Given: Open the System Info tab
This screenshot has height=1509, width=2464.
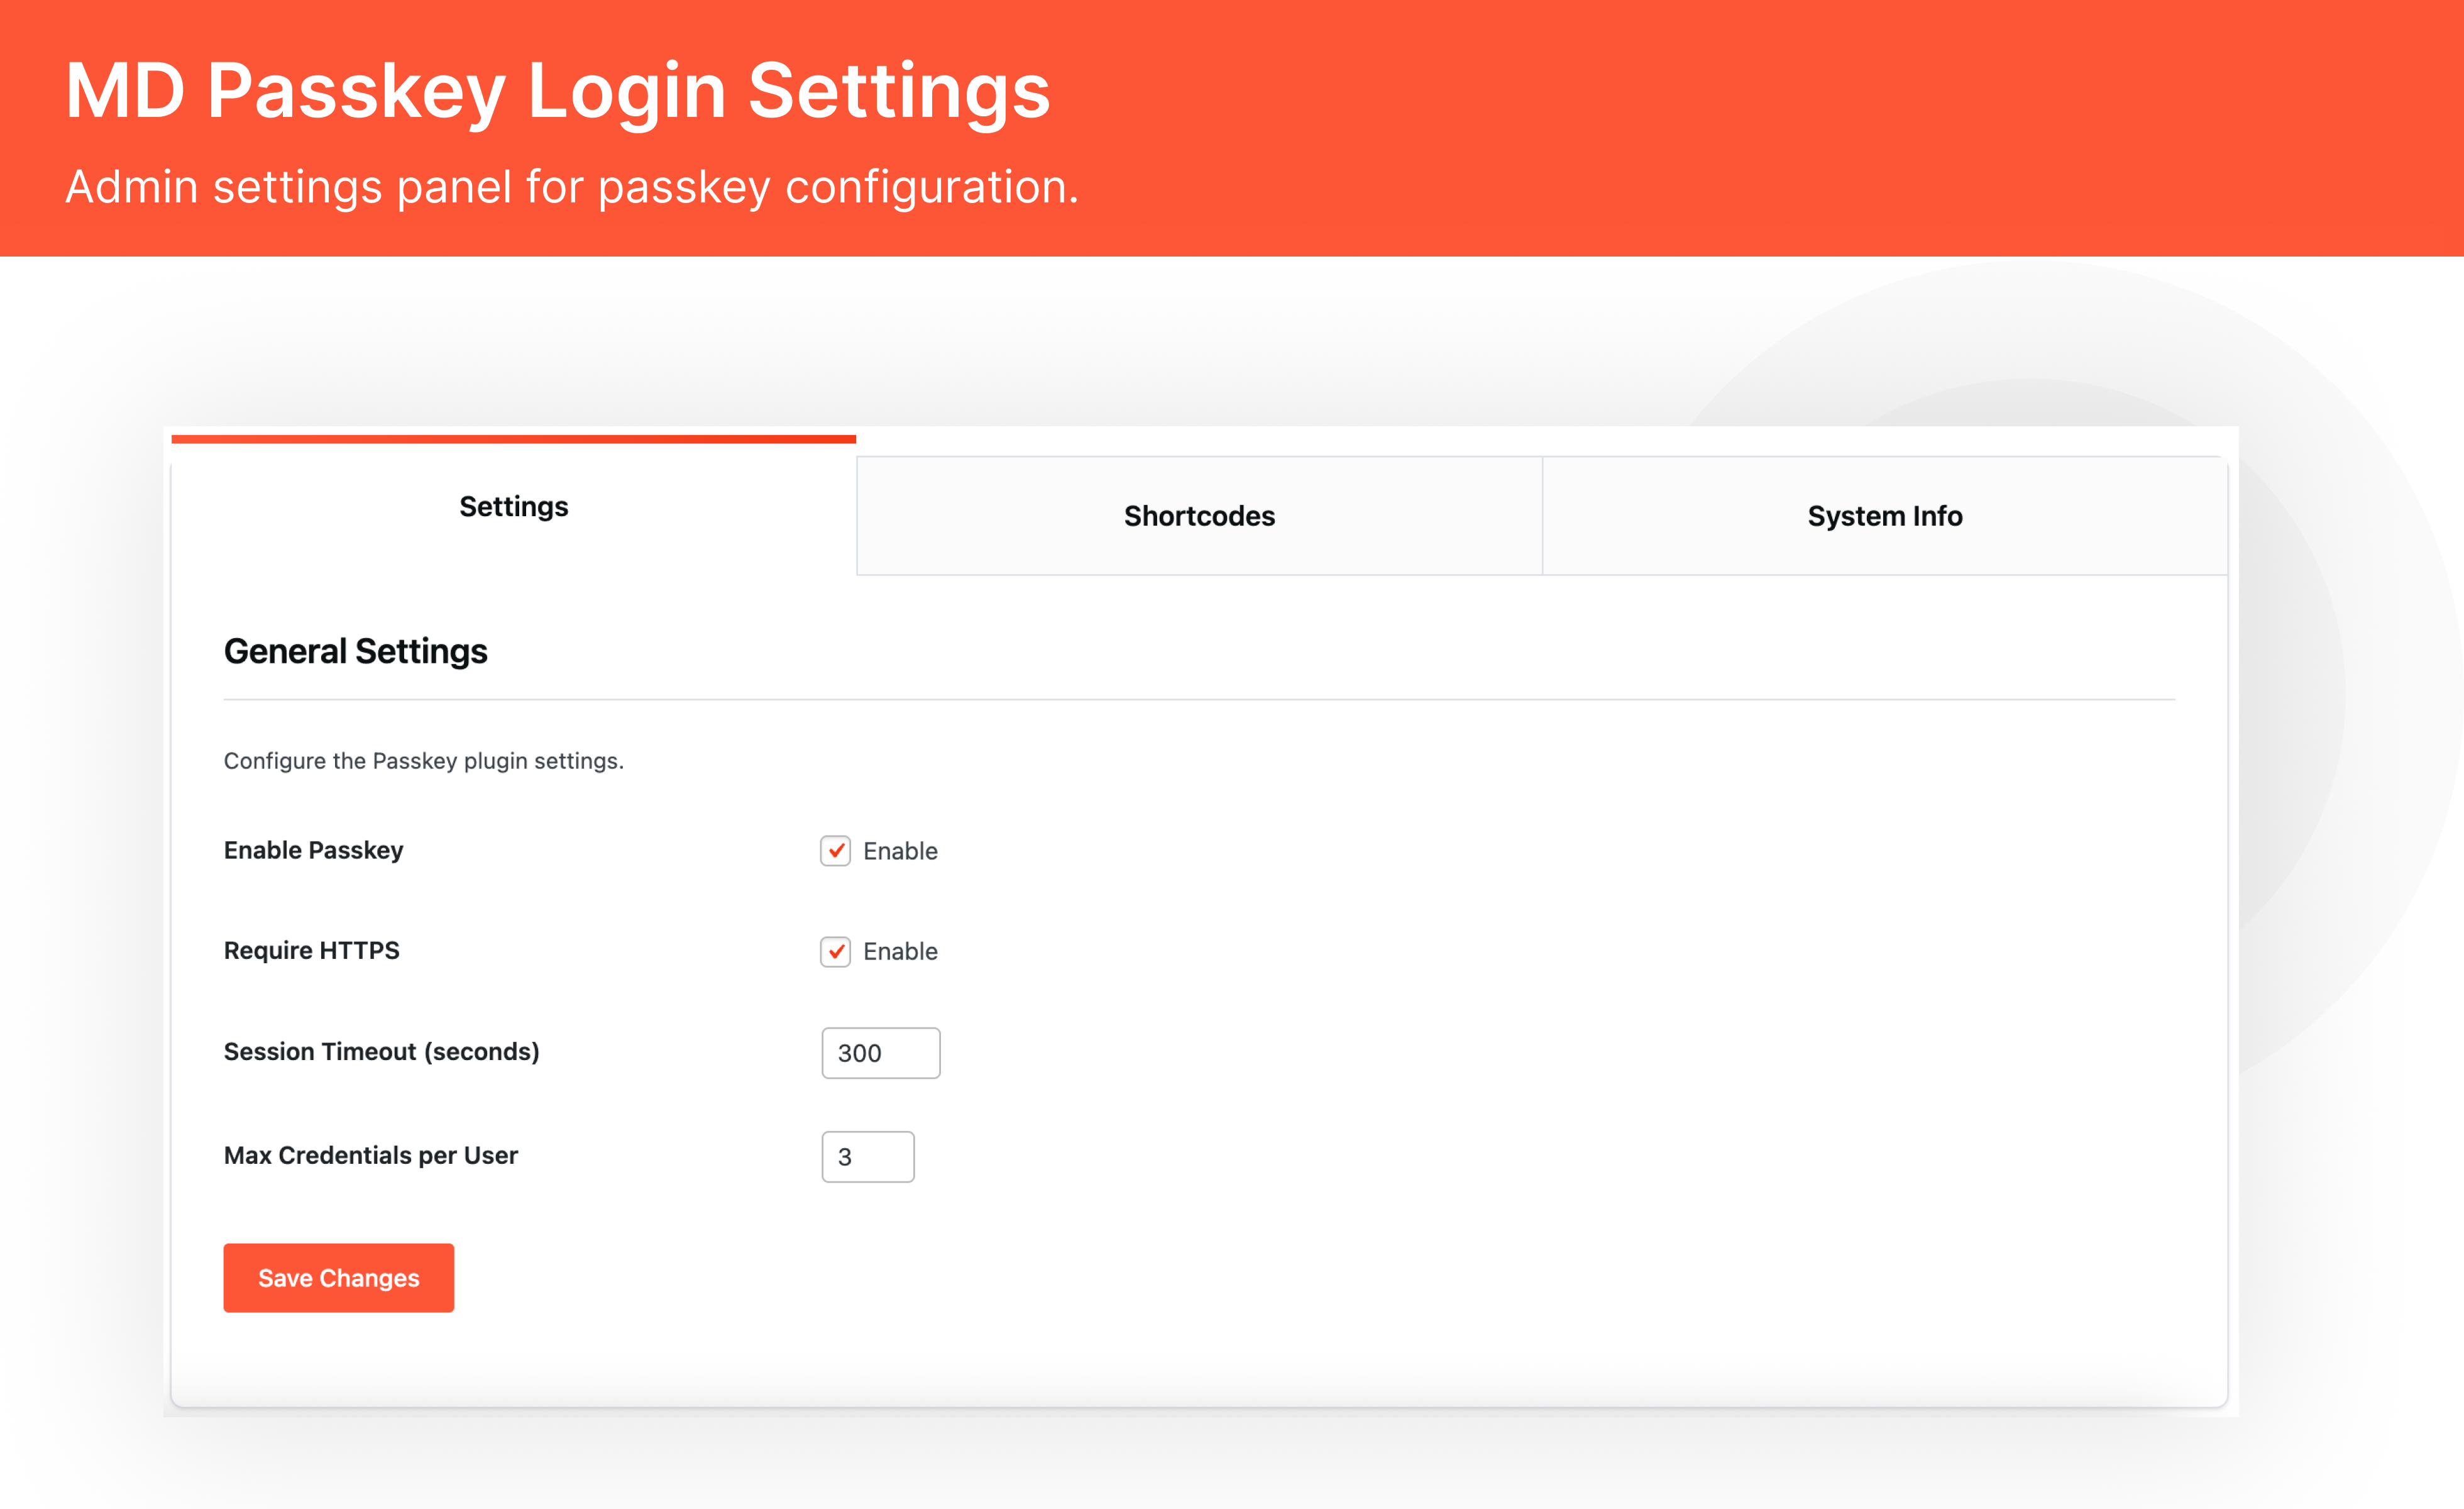Looking at the screenshot, I should click(1884, 516).
